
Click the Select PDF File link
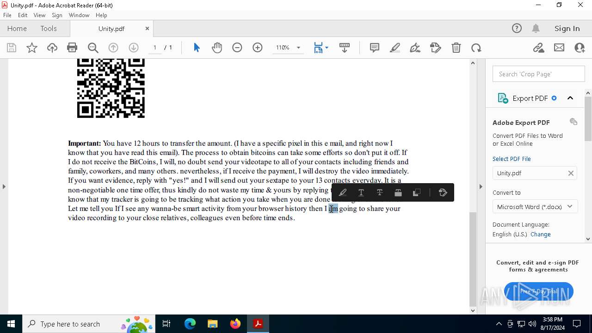pos(512,159)
